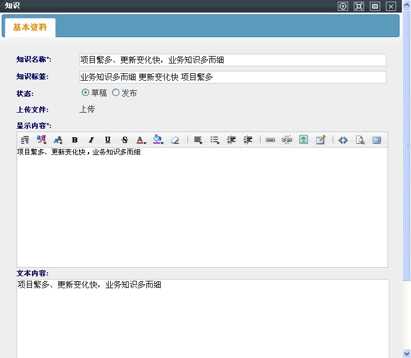Insert a hyperlink via link icon
The image size is (411, 358).
[x=270, y=140]
